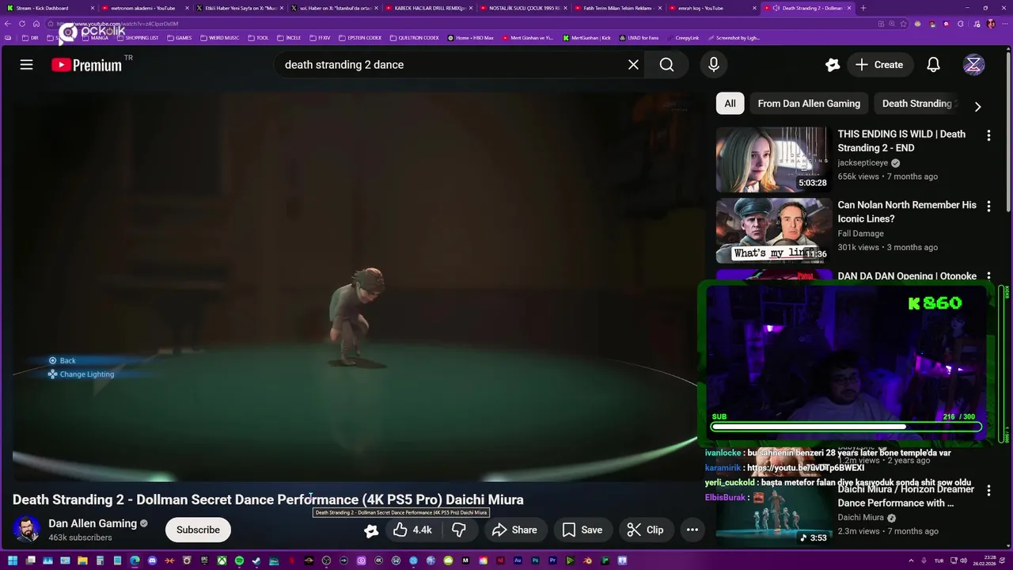Click the Ask sparkle button below video

coord(370,530)
